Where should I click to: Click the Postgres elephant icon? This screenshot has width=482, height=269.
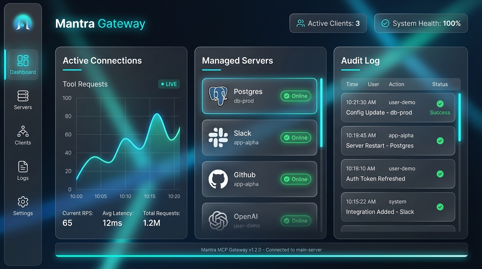tap(218, 96)
